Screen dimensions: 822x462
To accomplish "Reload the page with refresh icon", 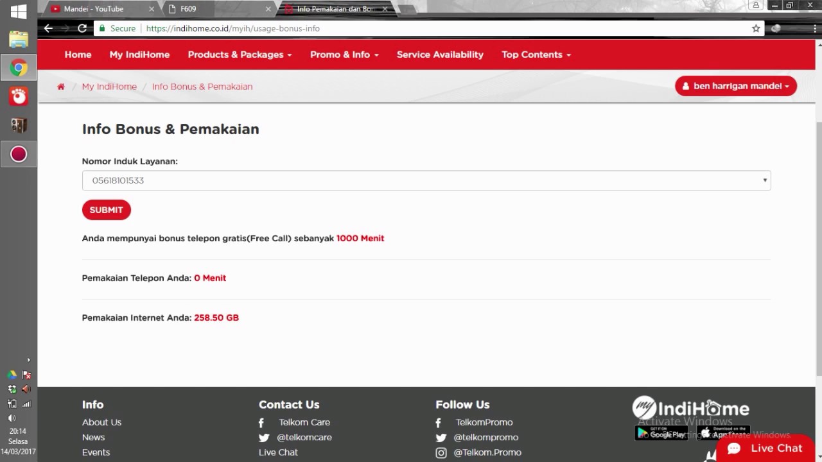I will pyautogui.click(x=82, y=28).
